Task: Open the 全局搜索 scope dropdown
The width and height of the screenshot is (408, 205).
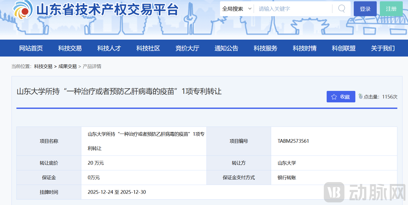Action: (x=237, y=9)
